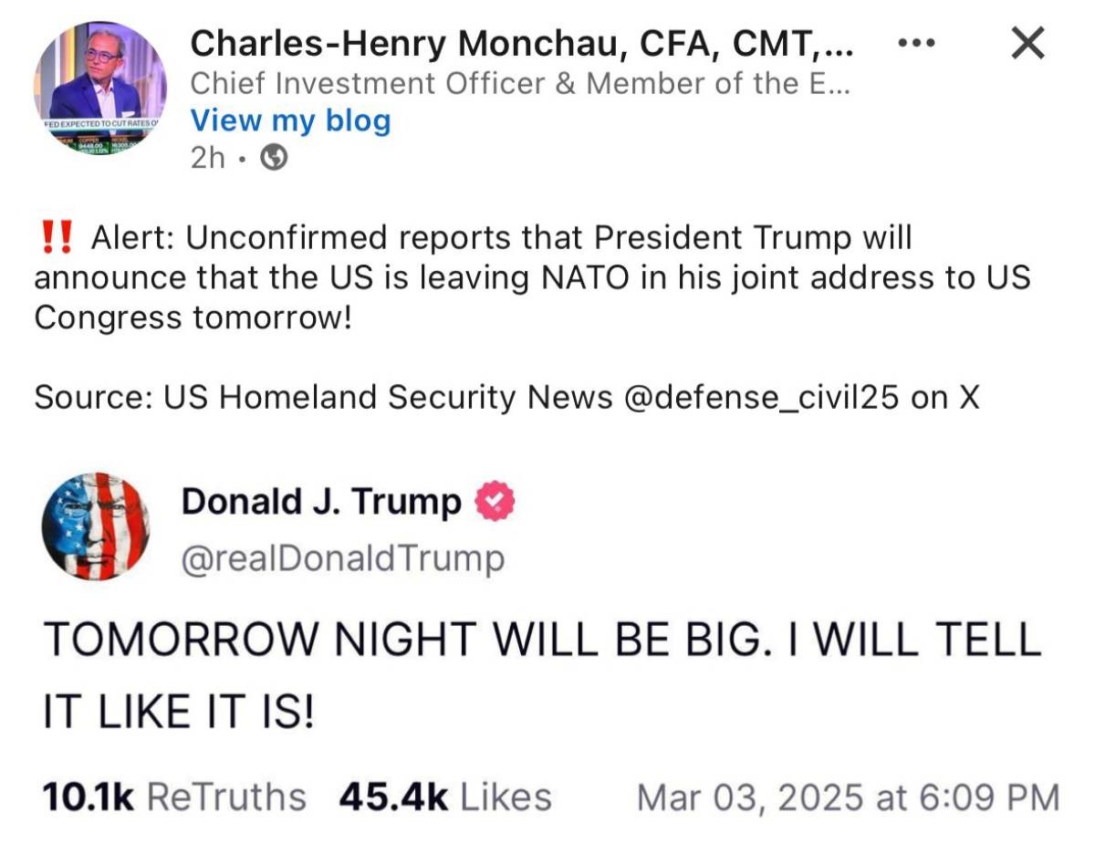
Task: Open the @realDonaldTrump handle
Action: pyautogui.click(x=342, y=558)
